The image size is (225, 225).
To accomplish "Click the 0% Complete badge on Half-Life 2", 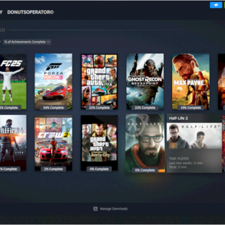I will tap(145, 170).
